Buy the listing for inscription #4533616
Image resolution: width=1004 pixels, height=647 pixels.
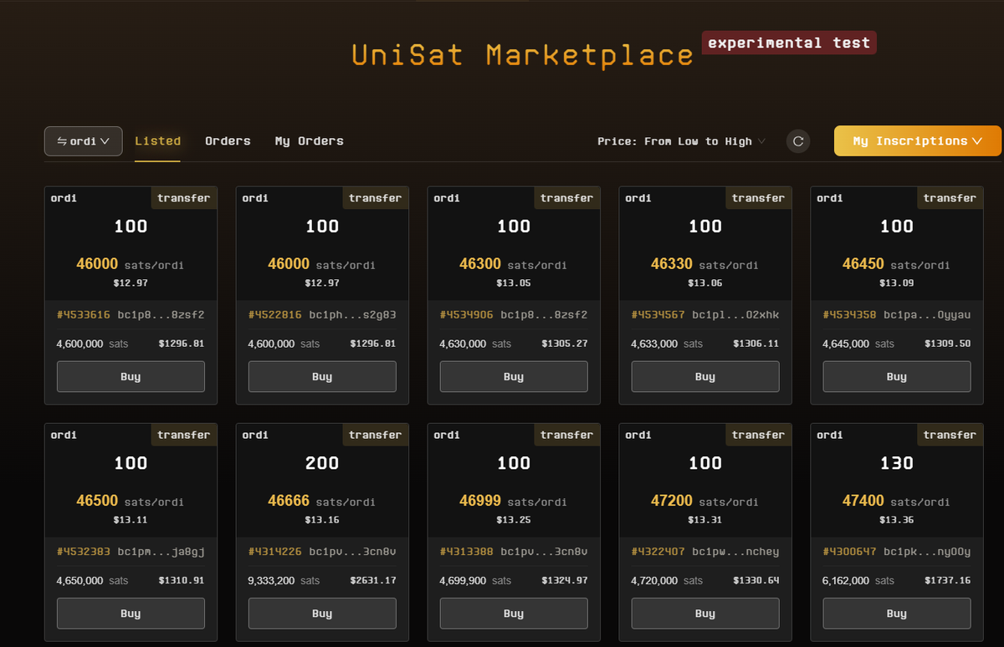(x=131, y=376)
